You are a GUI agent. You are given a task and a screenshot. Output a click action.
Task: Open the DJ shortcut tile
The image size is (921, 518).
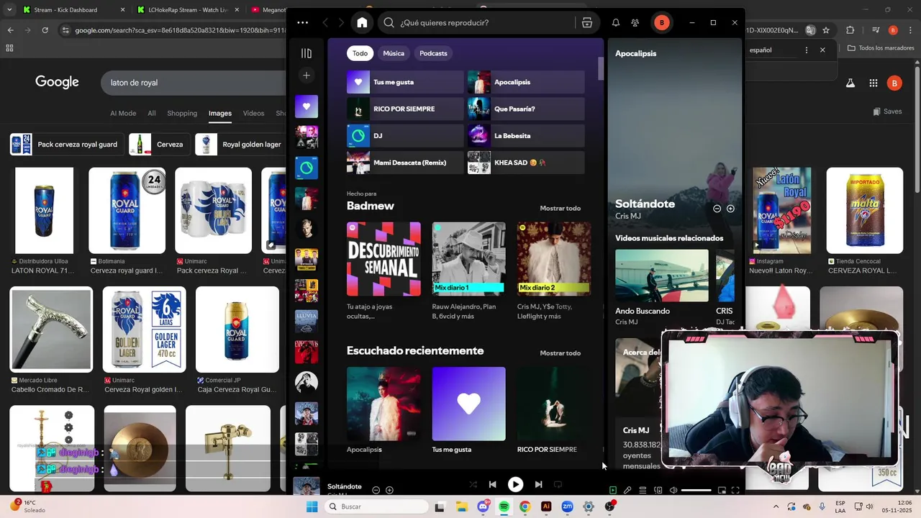tap(405, 135)
